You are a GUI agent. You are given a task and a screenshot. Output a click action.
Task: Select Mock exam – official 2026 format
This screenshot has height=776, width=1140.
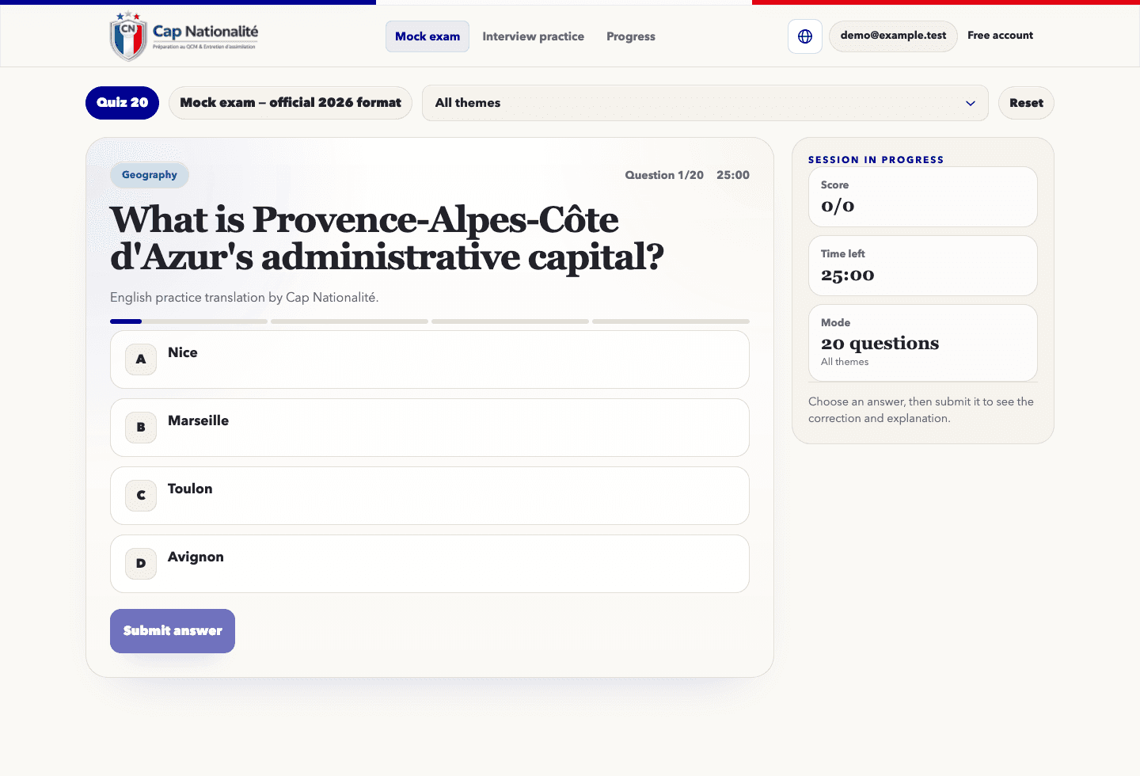[x=291, y=103]
